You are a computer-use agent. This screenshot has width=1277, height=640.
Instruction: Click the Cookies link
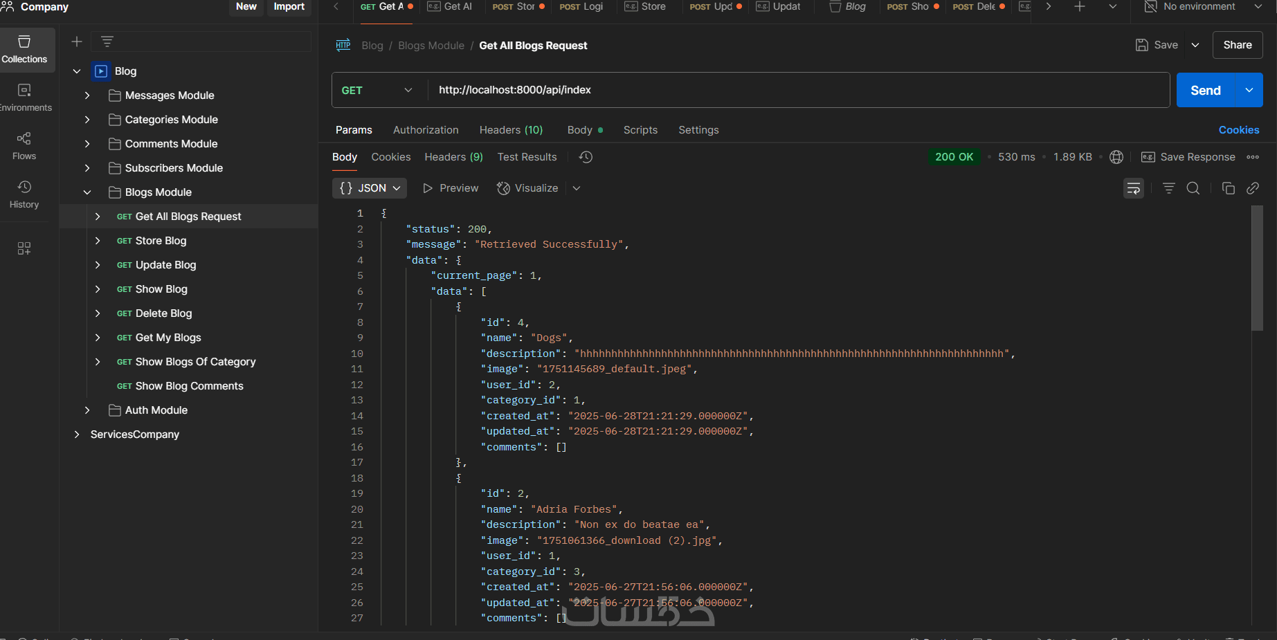coord(1238,130)
